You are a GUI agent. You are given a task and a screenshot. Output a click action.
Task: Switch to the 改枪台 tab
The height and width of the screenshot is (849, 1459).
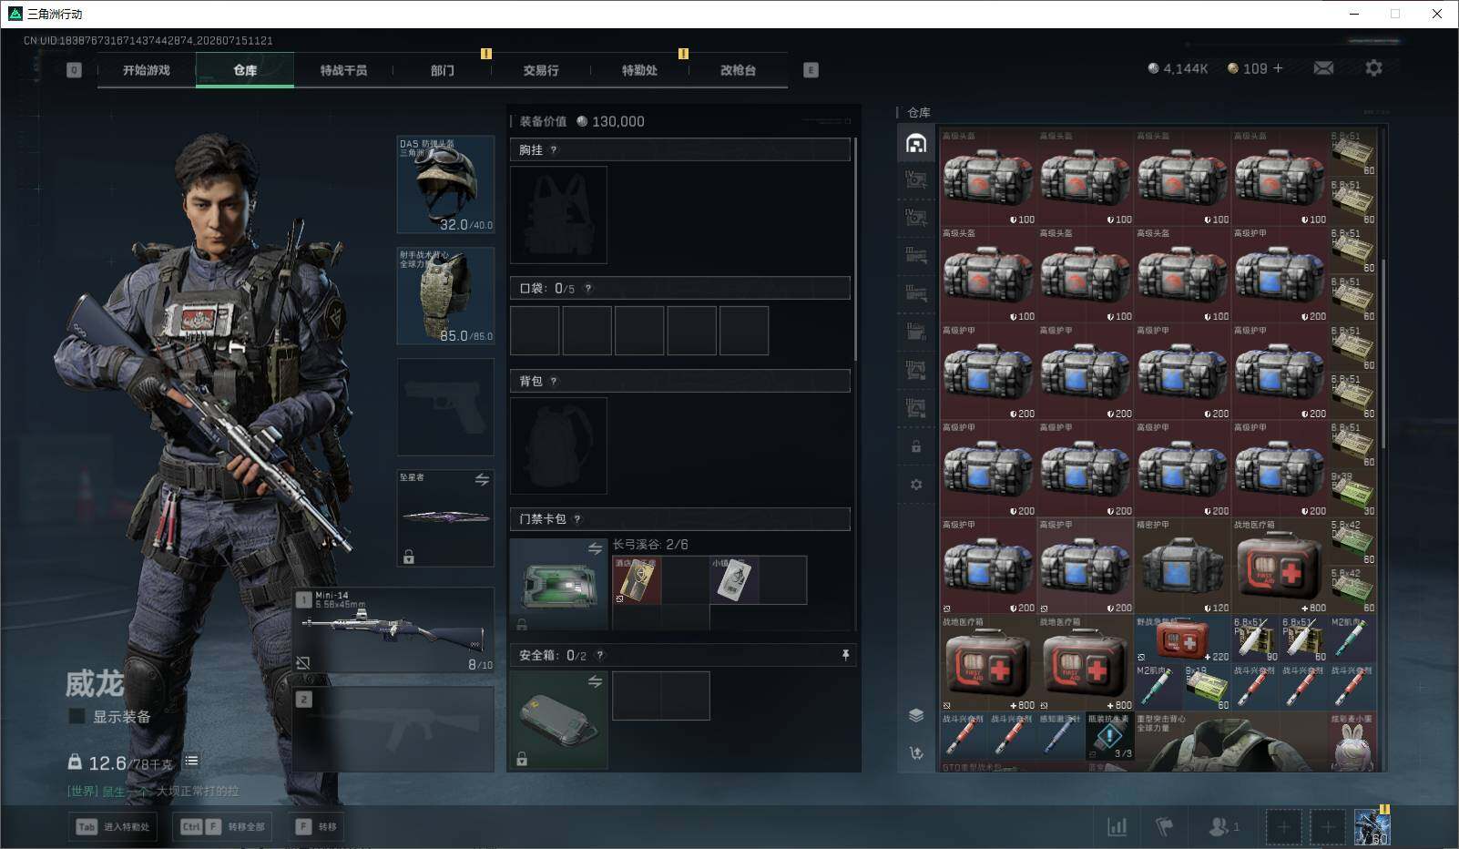coord(738,70)
